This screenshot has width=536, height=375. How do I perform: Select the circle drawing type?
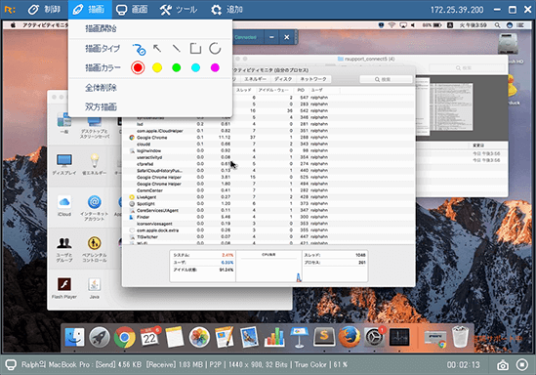pos(215,49)
